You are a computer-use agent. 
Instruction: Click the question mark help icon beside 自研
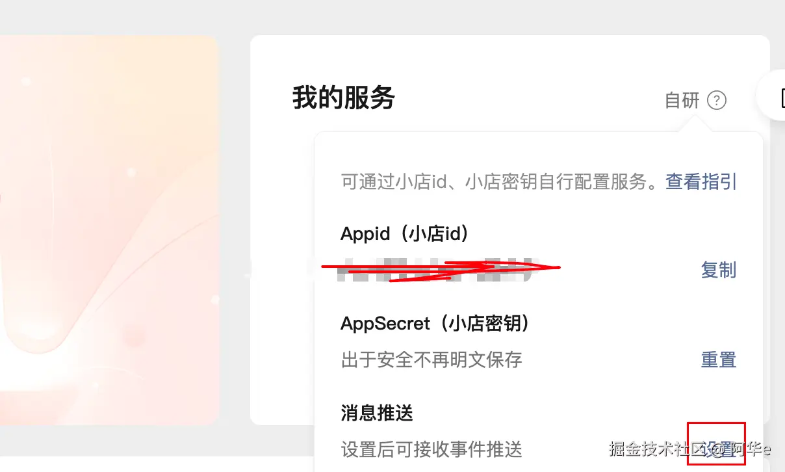(716, 101)
